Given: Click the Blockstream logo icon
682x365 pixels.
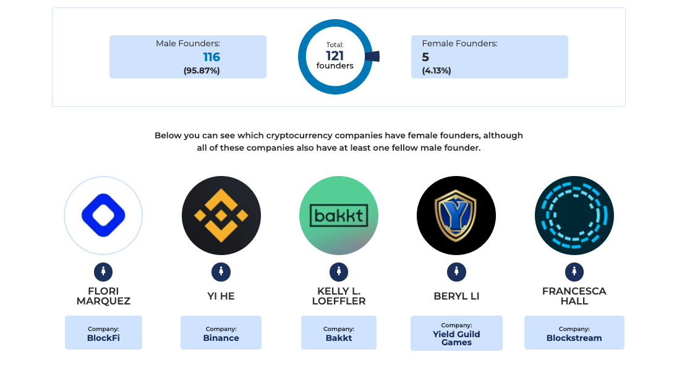Looking at the screenshot, I should point(574,216).
